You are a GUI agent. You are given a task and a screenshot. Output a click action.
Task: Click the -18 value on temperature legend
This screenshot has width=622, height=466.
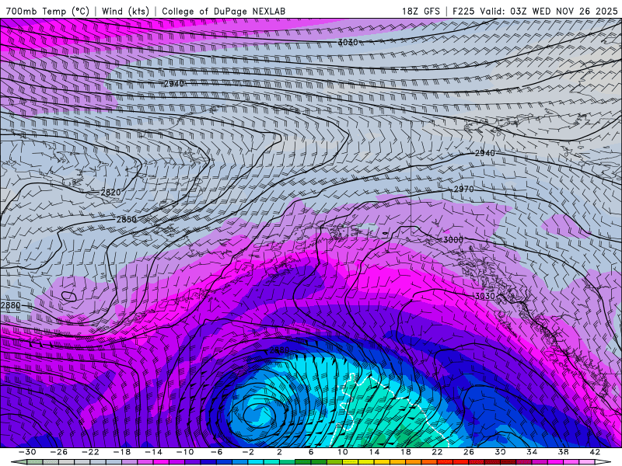tap(122, 452)
